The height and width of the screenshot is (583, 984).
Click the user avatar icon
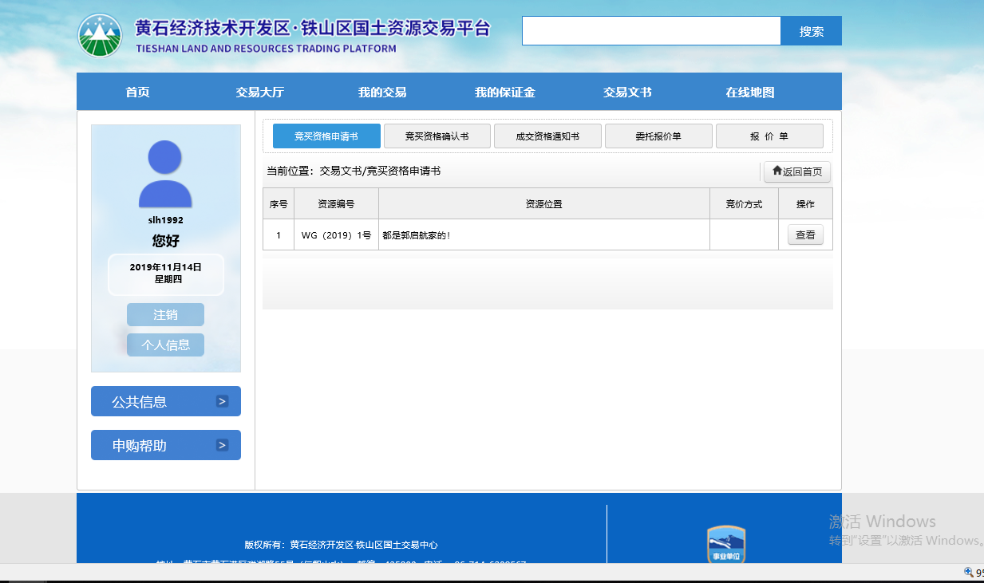pyautogui.click(x=165, y=174)
